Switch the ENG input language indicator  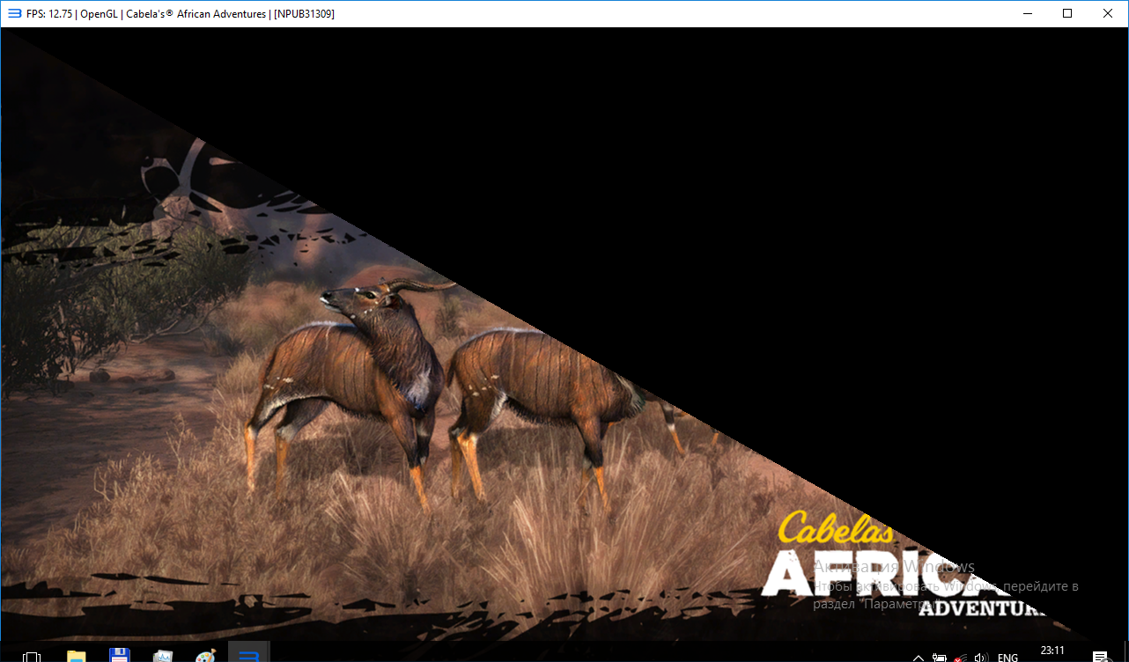point(1007,657)
